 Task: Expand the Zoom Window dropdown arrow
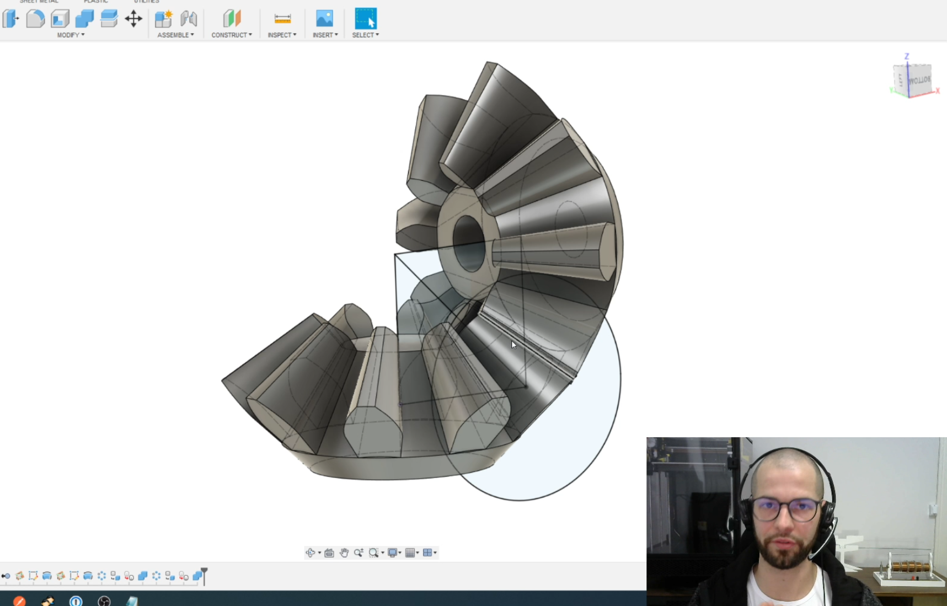tap(382, 553)
